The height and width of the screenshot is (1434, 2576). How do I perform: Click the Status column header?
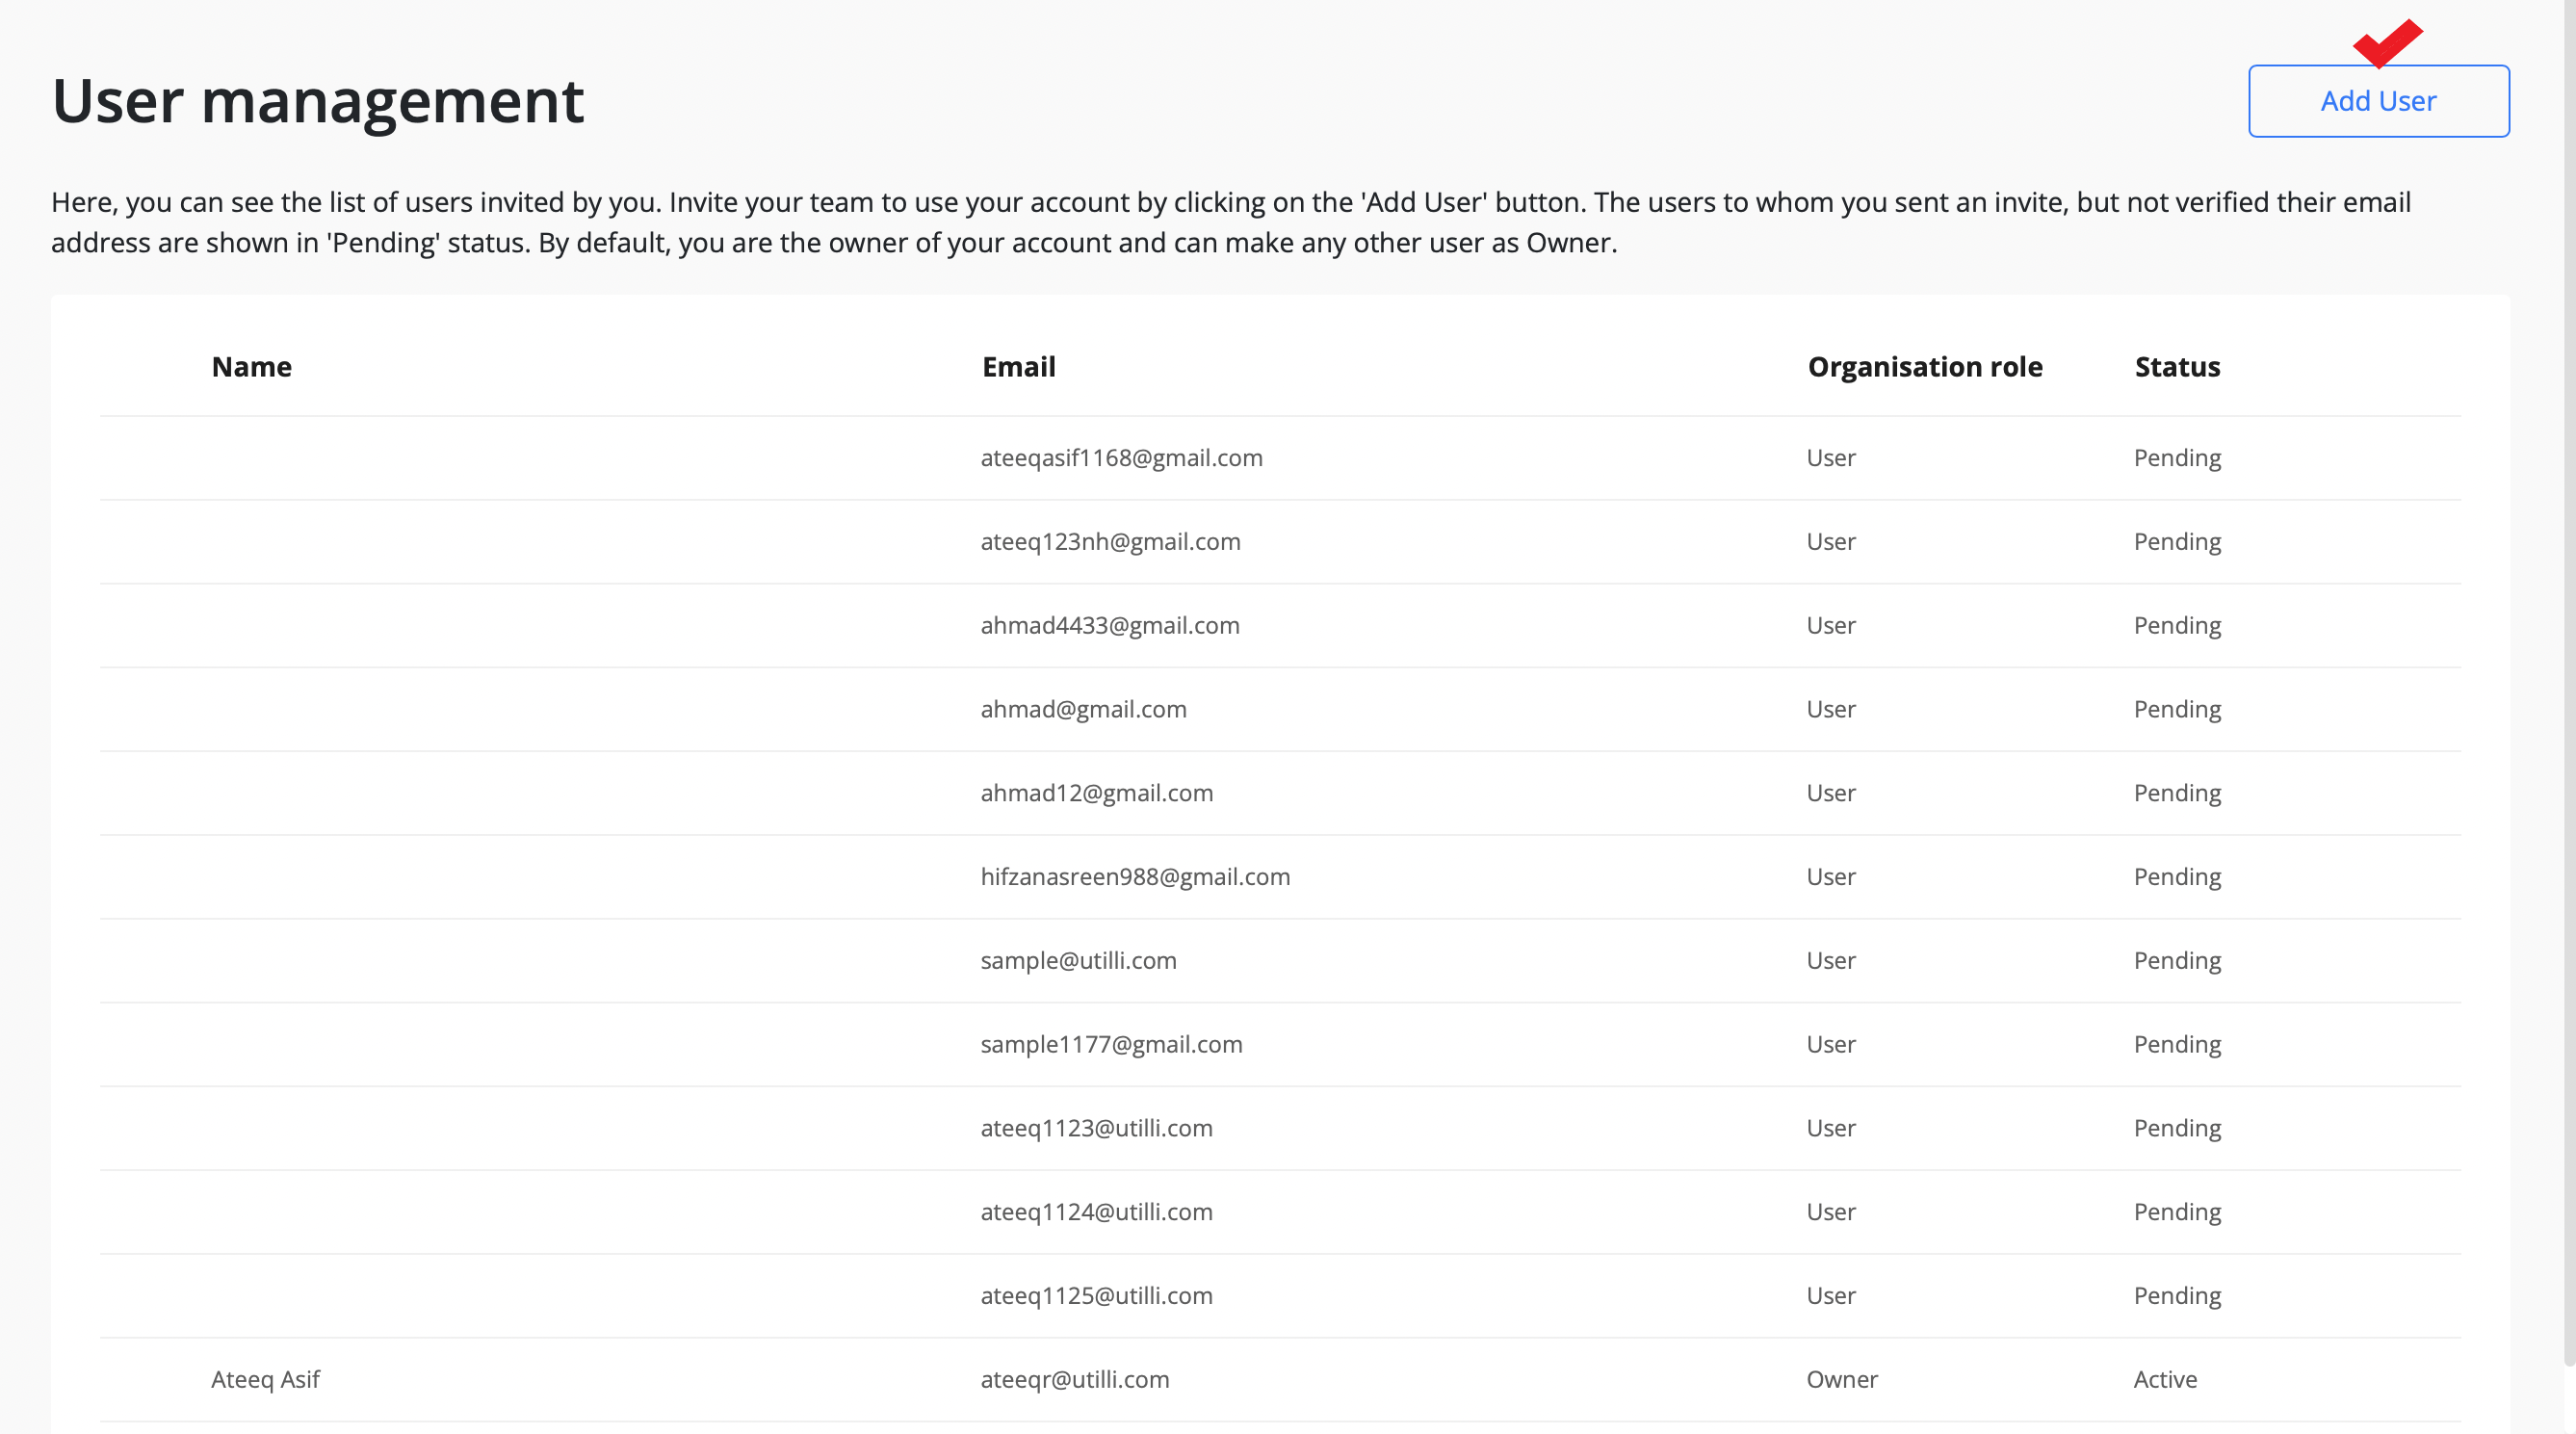point(2177,367)
